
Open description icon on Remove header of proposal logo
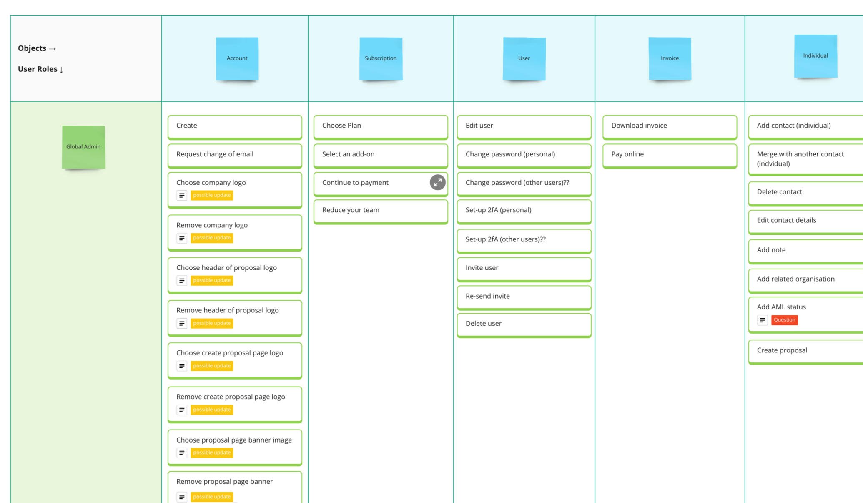(182, 323)
